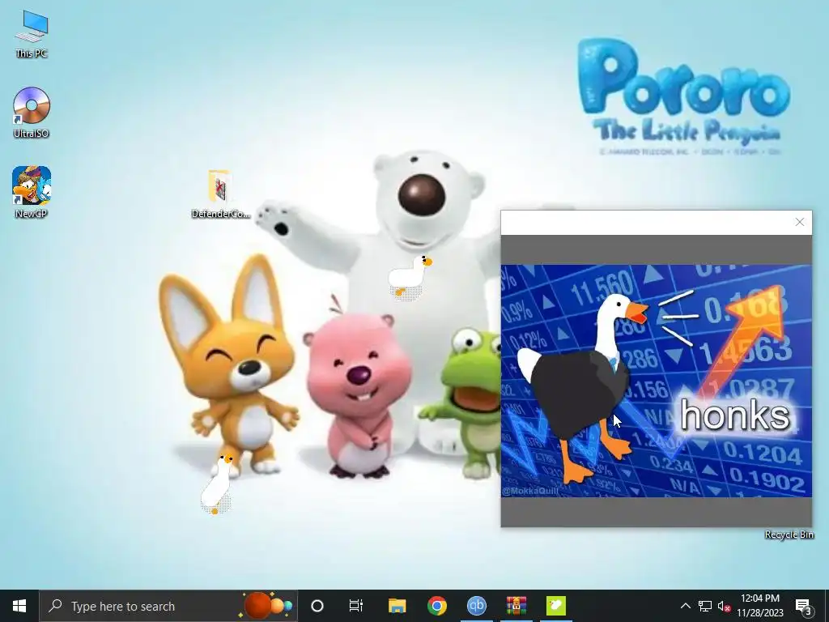Click the goose walking near the fox
This screenshot has height=622, width=829.
click(217, 484)
